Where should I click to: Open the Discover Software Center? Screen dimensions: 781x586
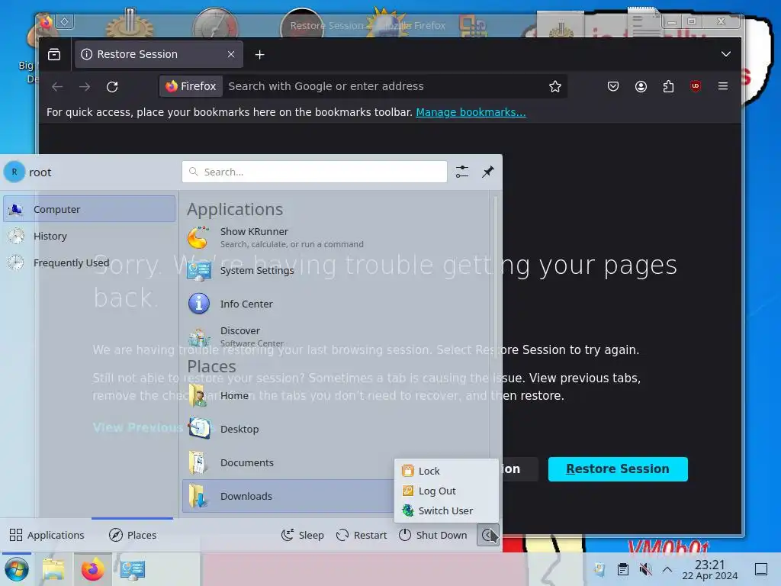tap(336, 336)
